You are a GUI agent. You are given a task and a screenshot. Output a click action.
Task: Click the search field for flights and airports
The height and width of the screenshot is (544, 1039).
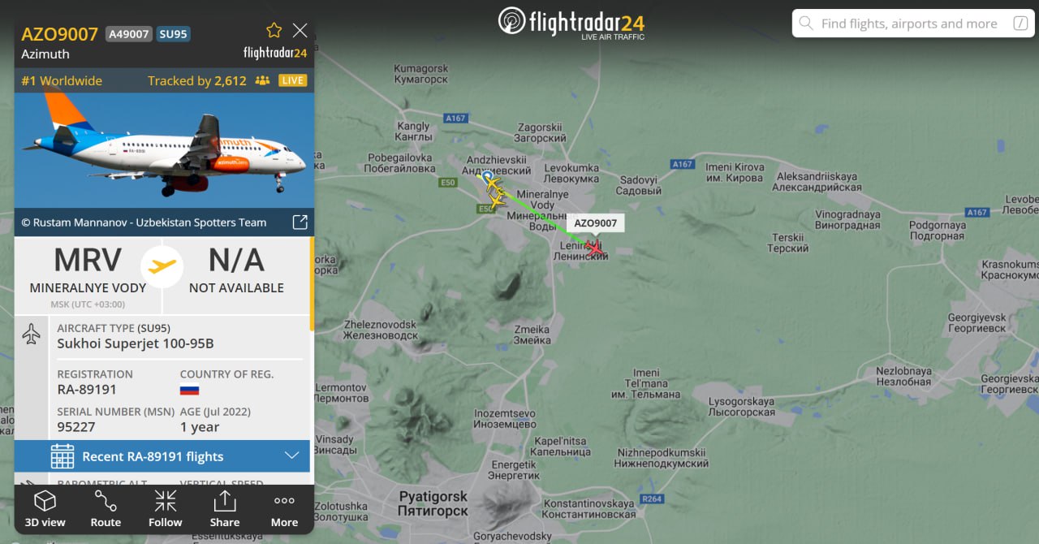(x=912, y=24)
